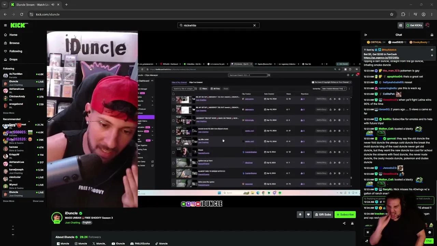Screen dimensions: 437x246
Task: Open the chat gift leaderboard icon
Action: coord(432,35)
